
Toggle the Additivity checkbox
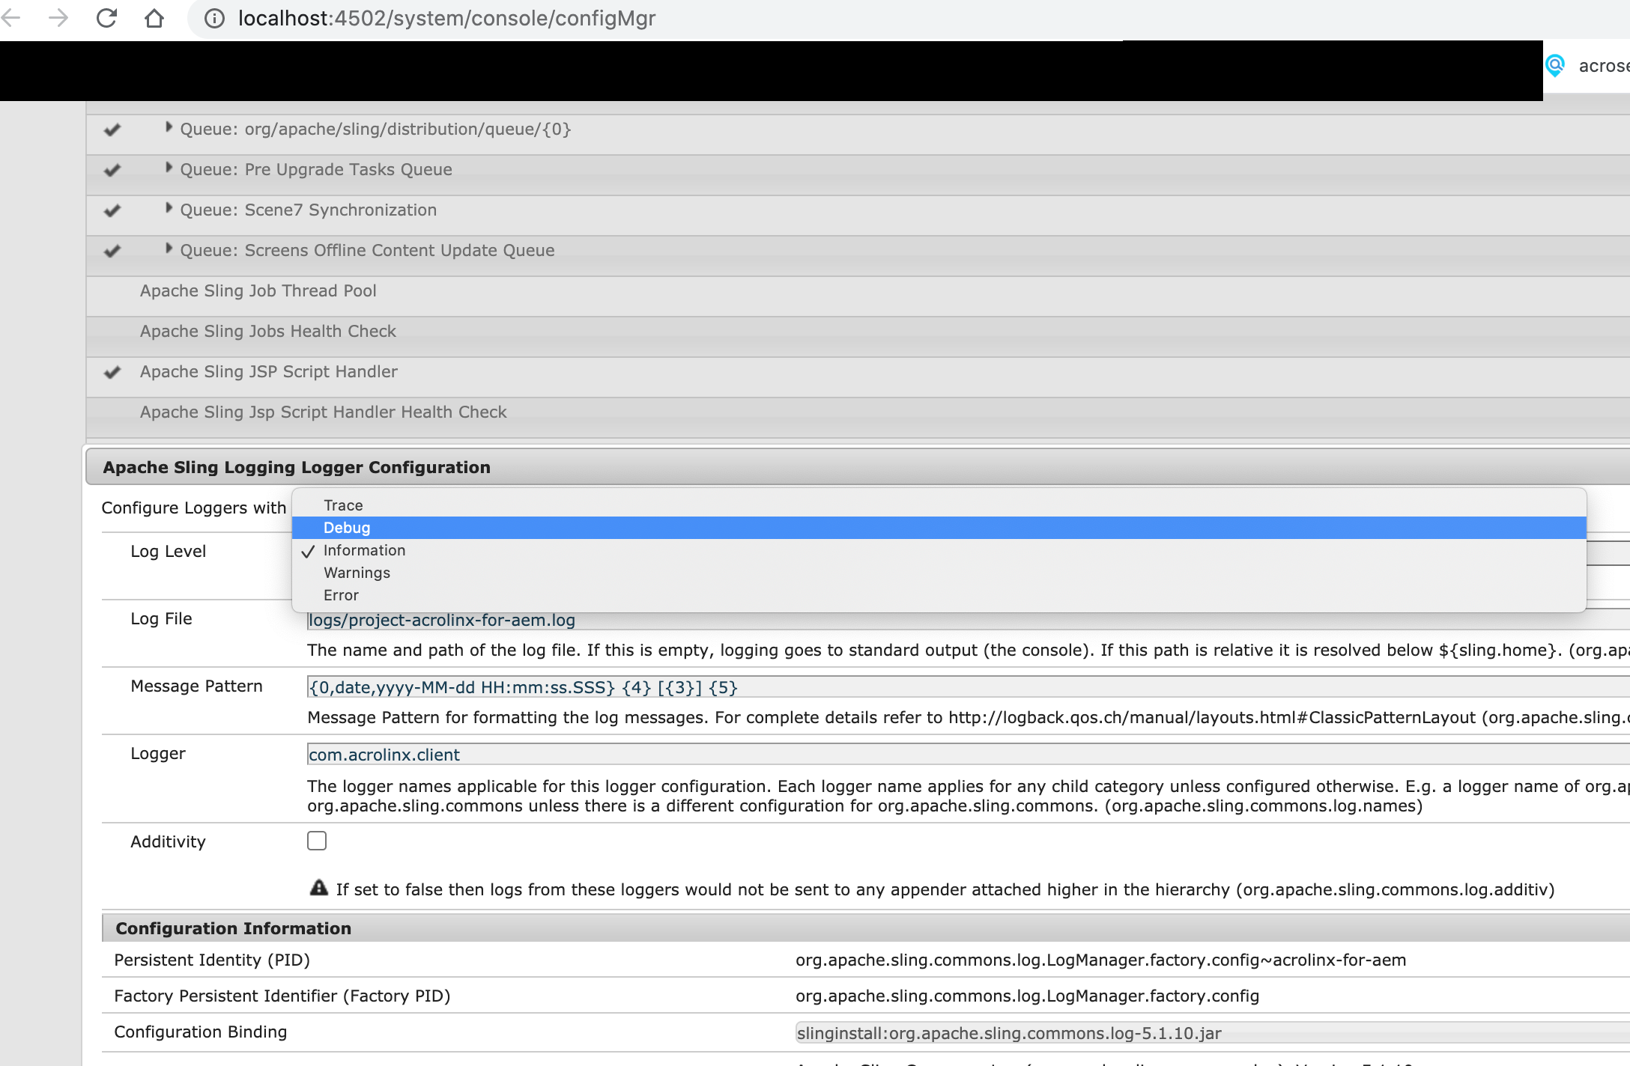[317, 841]
